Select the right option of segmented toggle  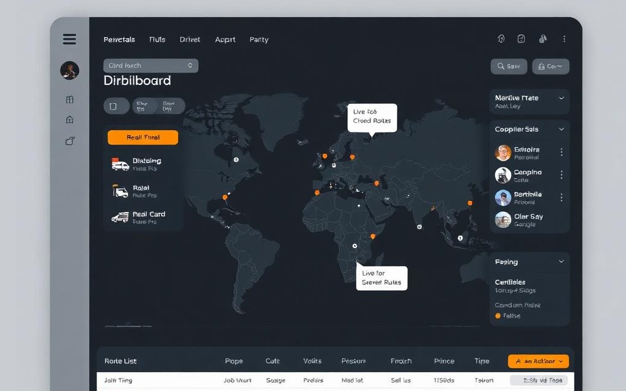click(172, 106)
